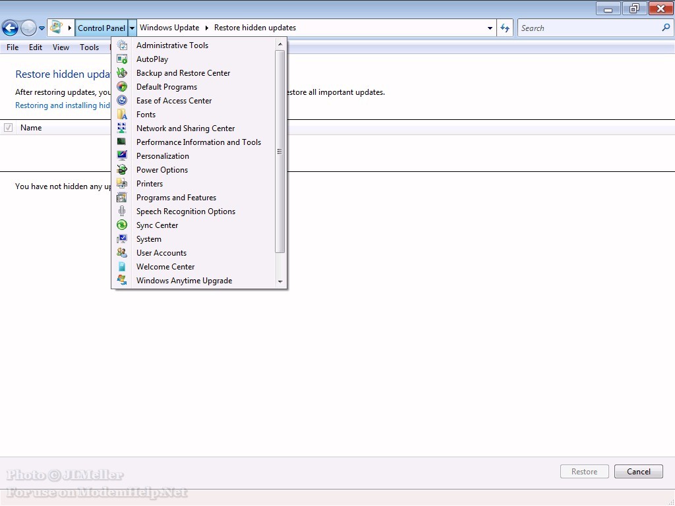Click the Speech Recognition microphone icon
This screenshot has width=675, height=506.
122,211
